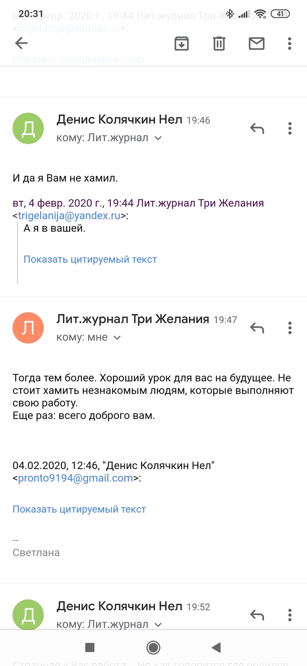The width and height of the screenshot is (307, 666).
Task: Reply to Денис's 19:46 message
Action: tap(257, 128)
